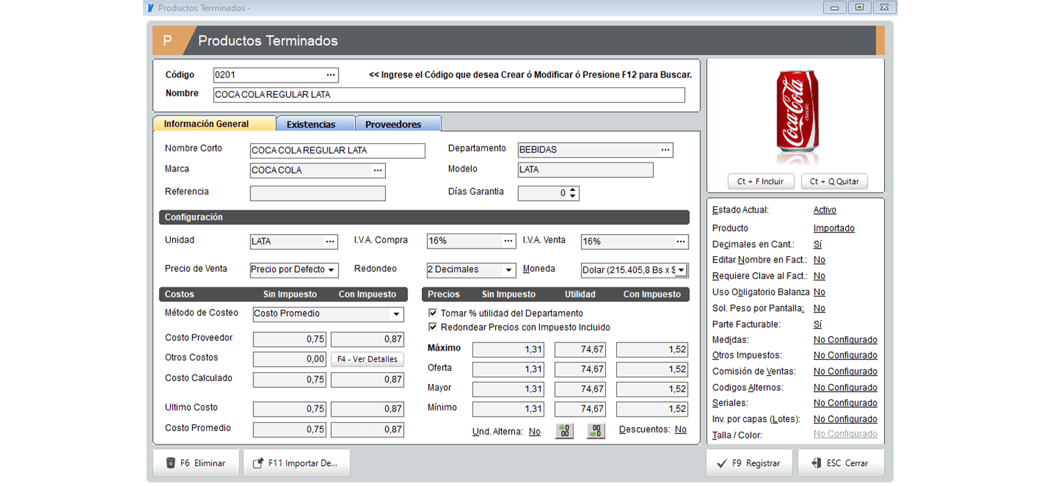Switch to the Existencias tab
The width and height of the screenshot is (1041, 486).
click(x=316, y=124)
